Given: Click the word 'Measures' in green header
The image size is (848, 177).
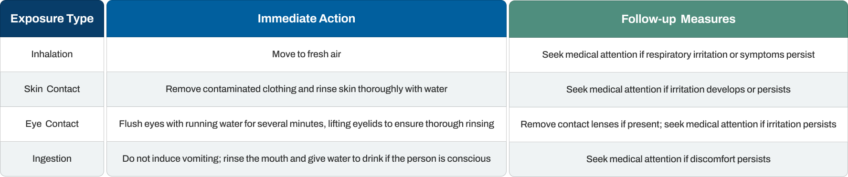Looking at the screenshot, I should coord(708,19).
